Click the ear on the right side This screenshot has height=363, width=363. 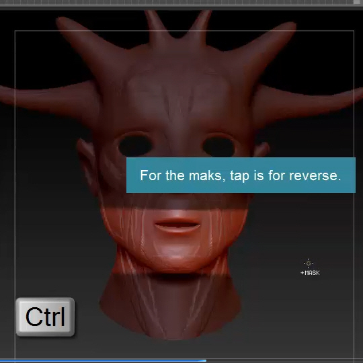pos(261,149)
